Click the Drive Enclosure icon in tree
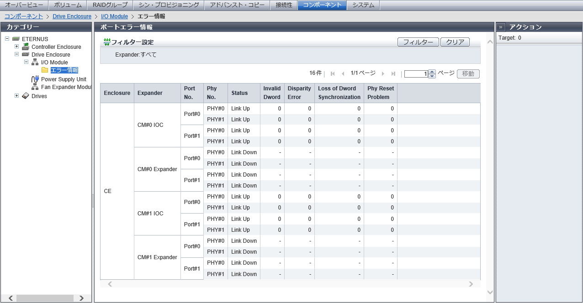 click(x=26, y=54)
